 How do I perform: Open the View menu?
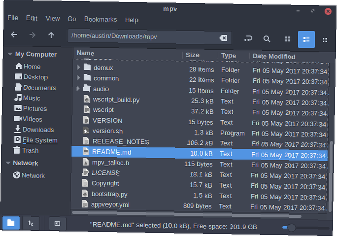point(53,19)
